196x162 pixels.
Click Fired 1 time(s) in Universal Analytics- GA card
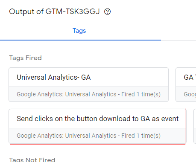[141, 94]
